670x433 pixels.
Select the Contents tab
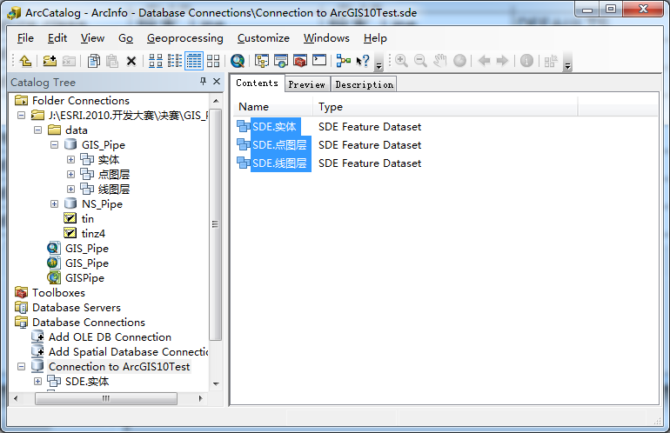[x=258, y=83]
